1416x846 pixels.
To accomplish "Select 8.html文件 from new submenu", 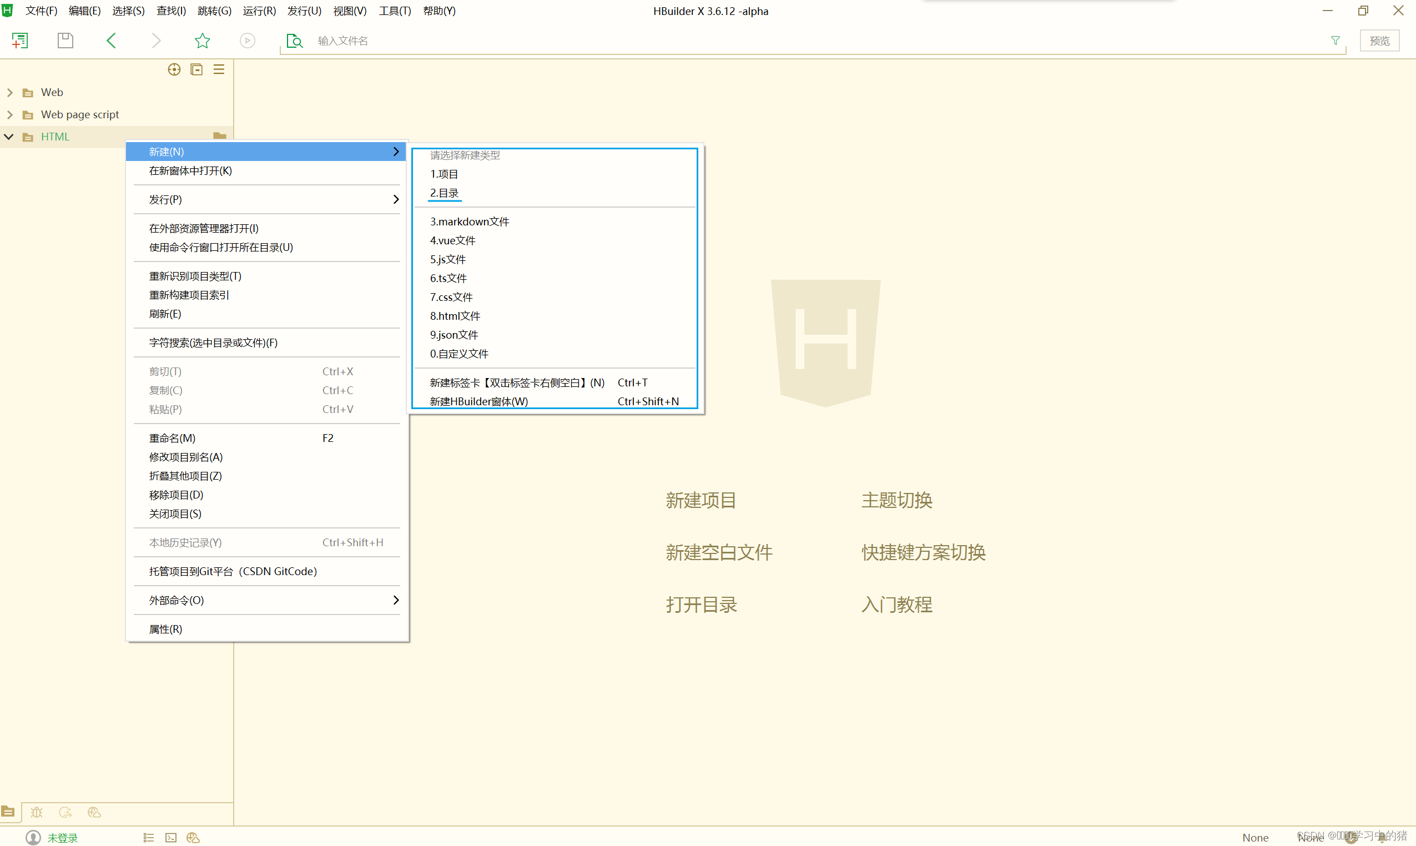I will [x=455, y=316].
